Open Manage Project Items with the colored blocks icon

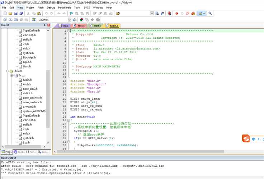82,19
